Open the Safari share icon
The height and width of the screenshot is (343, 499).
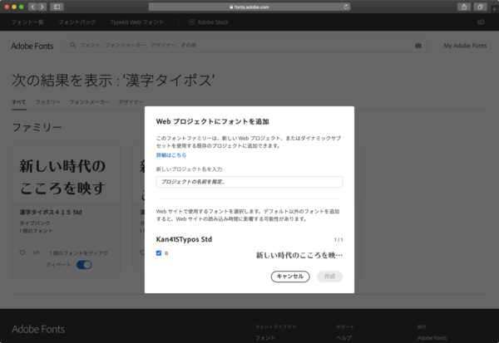[x=464, y=7]
